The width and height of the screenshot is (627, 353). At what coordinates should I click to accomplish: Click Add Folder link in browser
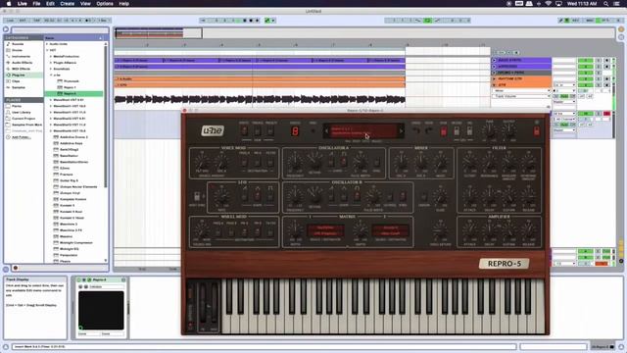coord(21,137)
